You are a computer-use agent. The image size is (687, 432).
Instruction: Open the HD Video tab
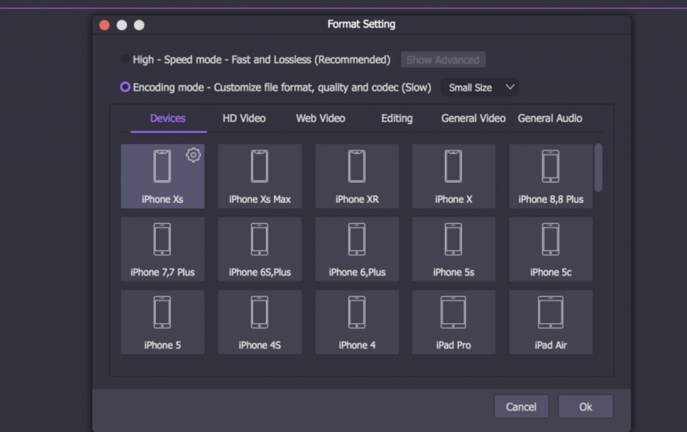click(x=244, y=118)
